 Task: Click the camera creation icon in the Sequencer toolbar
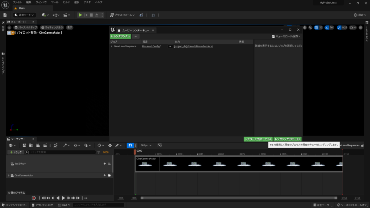coord(38,145)
